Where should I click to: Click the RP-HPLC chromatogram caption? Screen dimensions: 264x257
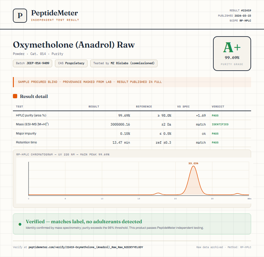63,154
